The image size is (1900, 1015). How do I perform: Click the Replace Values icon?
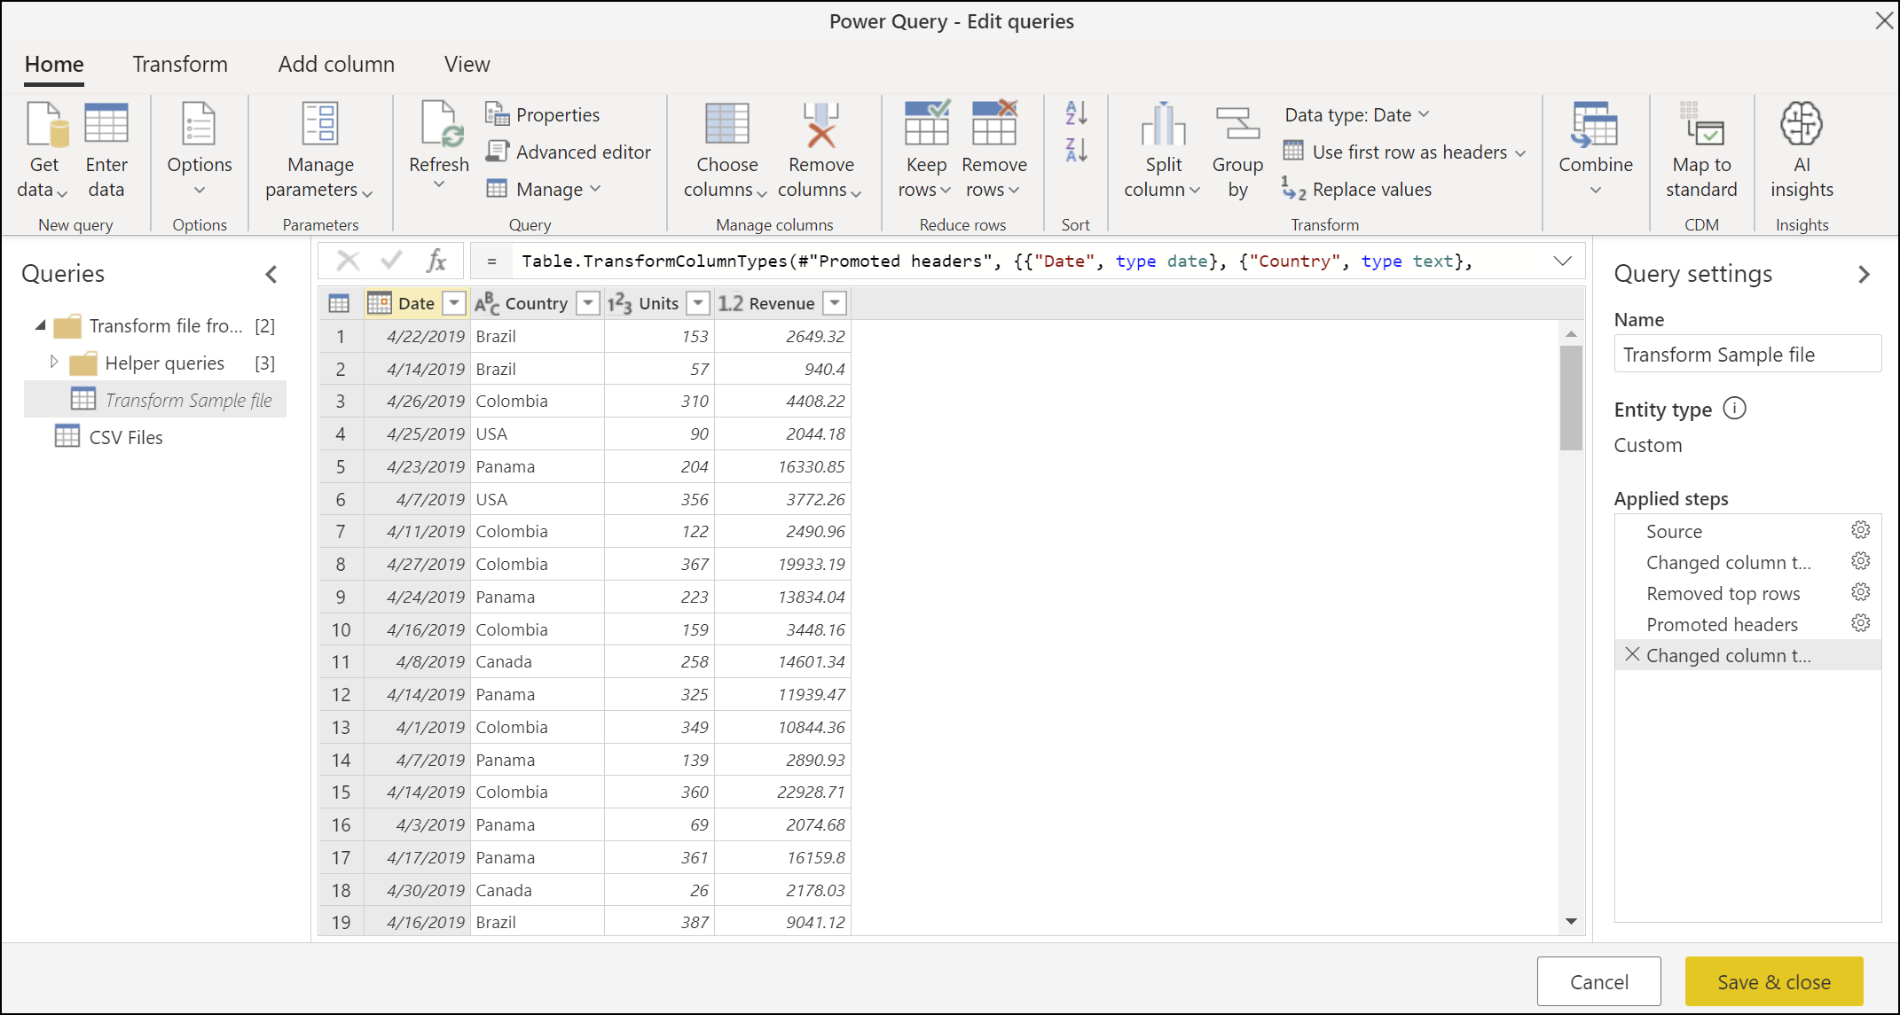[x=1288, y=189]
